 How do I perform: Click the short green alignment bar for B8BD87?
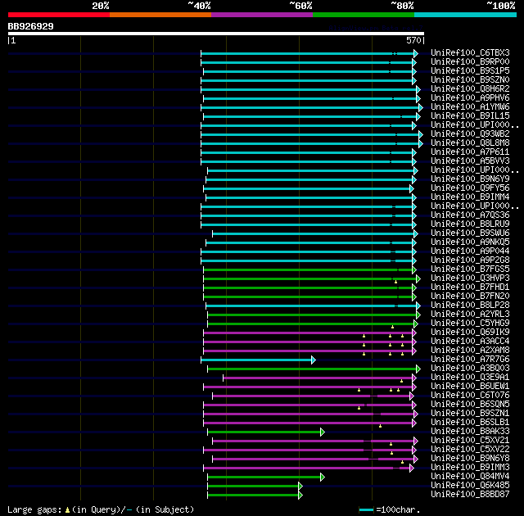[255, 496]
